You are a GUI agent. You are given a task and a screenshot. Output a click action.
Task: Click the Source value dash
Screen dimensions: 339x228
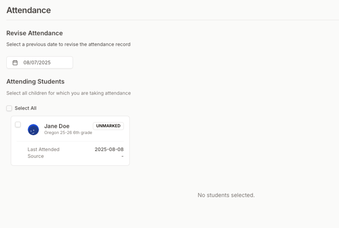[x=122, y=156]
